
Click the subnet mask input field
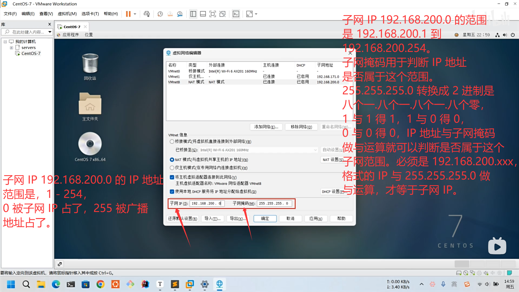point(274,204)
